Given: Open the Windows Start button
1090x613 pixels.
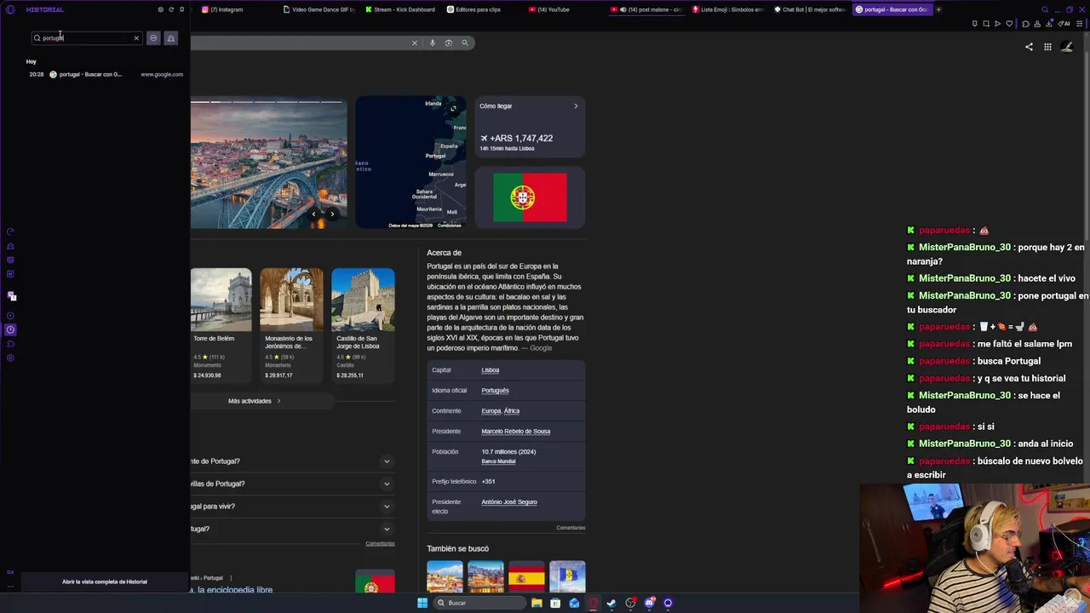Looking at the screenshot, I should (x=422, y=603).
